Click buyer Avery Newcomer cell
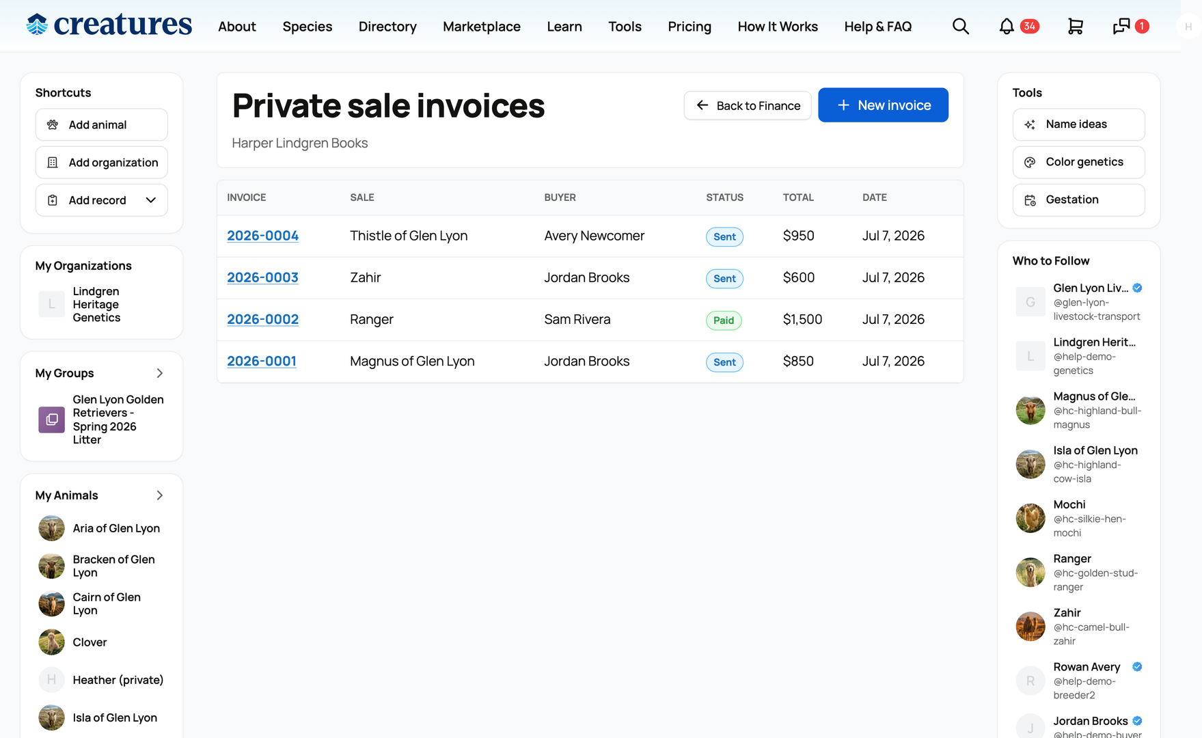1202x738 pixels. [x=595, y=236]
